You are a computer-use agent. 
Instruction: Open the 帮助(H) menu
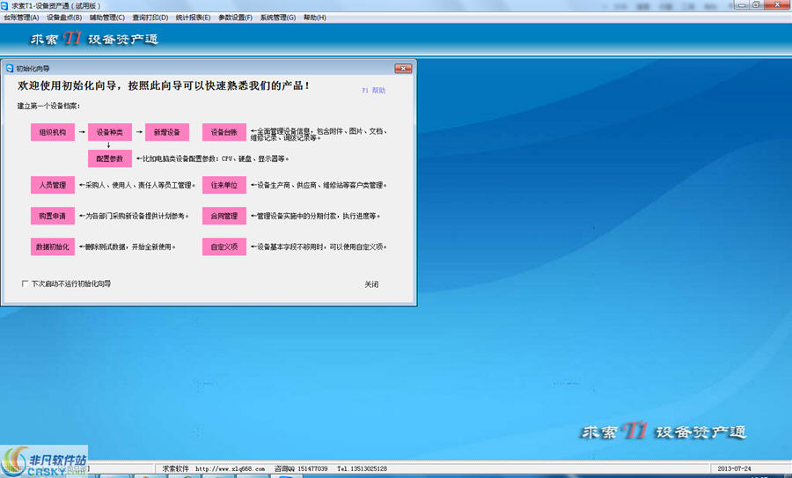coord(315,18)
